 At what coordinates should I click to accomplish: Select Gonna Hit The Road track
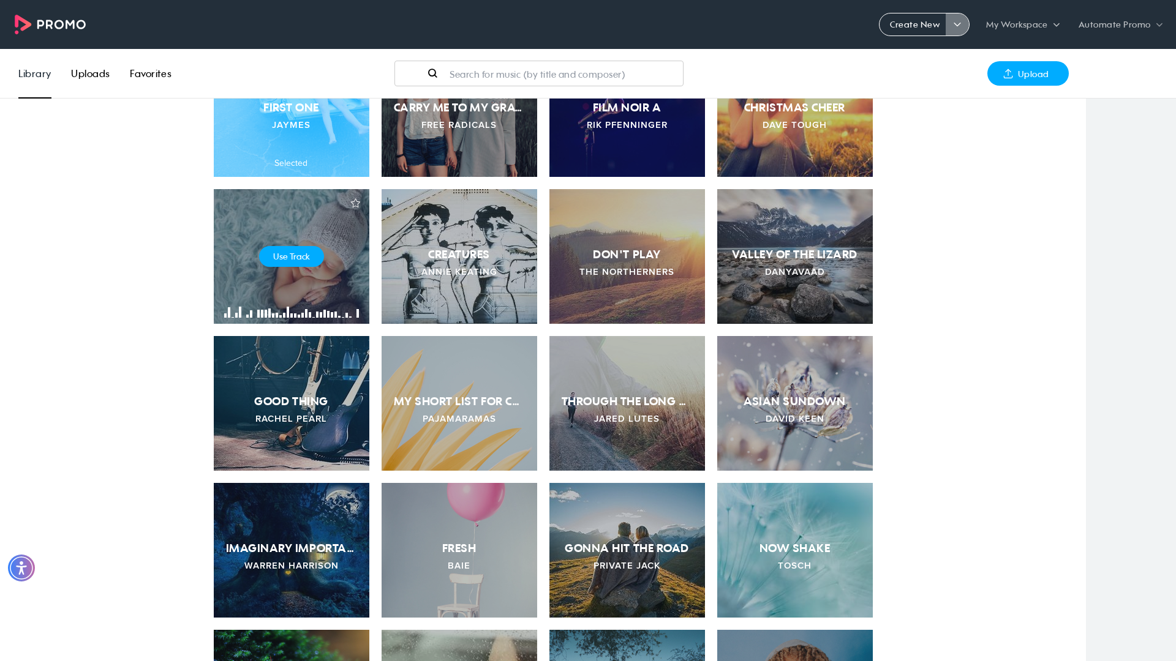pos(627,550)
